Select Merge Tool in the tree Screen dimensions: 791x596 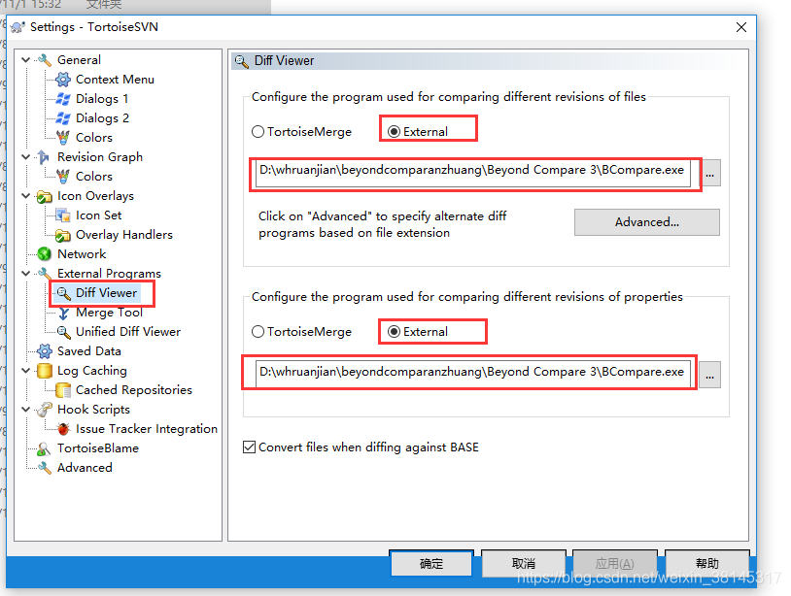109,313
